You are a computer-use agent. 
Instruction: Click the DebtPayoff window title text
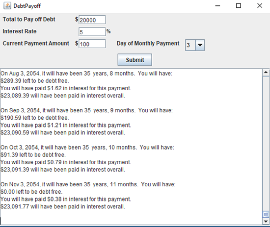click(x=27, y=6)
